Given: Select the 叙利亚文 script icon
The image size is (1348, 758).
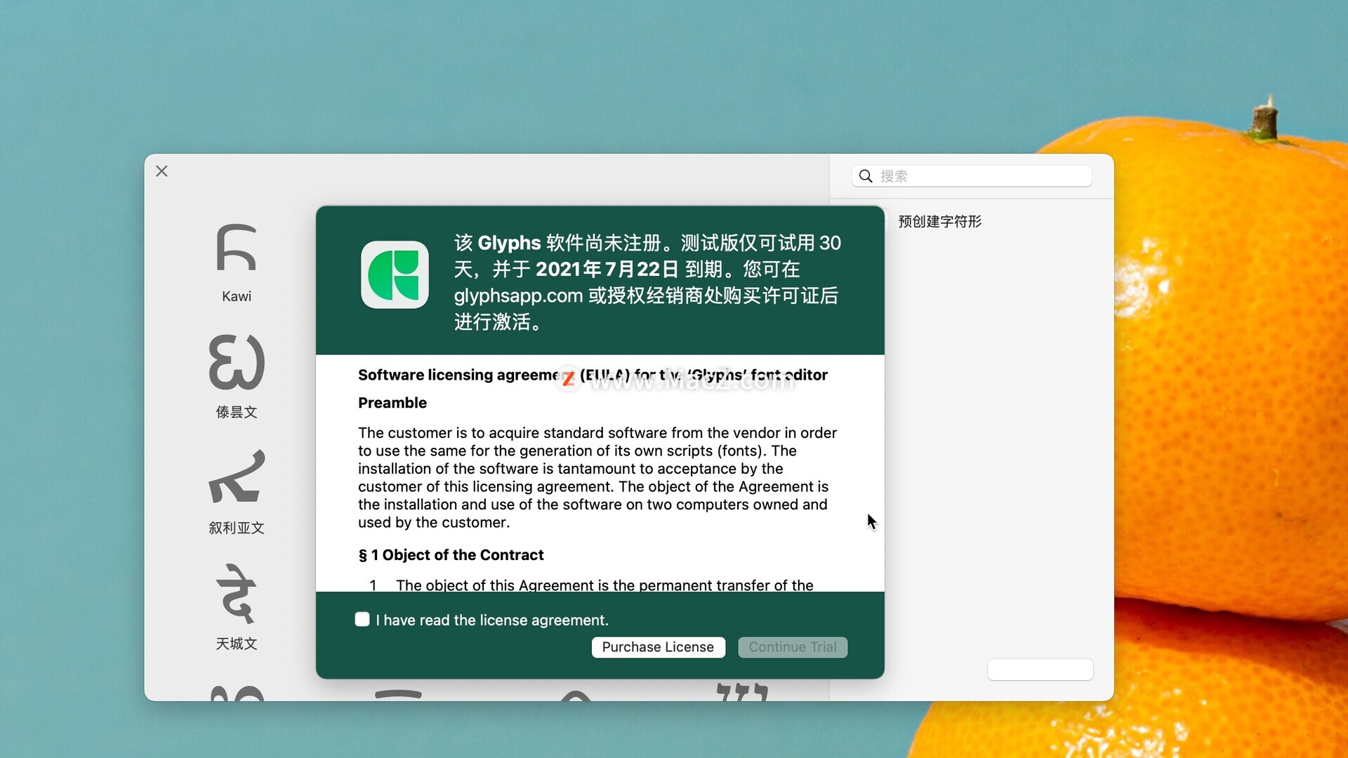Looking at the screenshot, I should click(x=237, y=477).
